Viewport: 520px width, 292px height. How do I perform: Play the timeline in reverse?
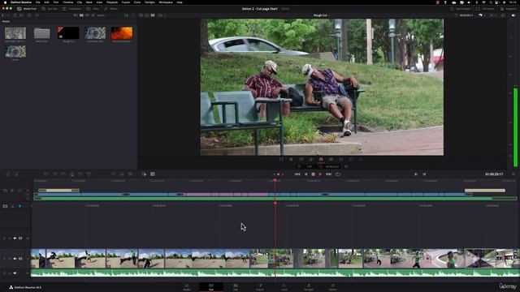coord(305,174)
